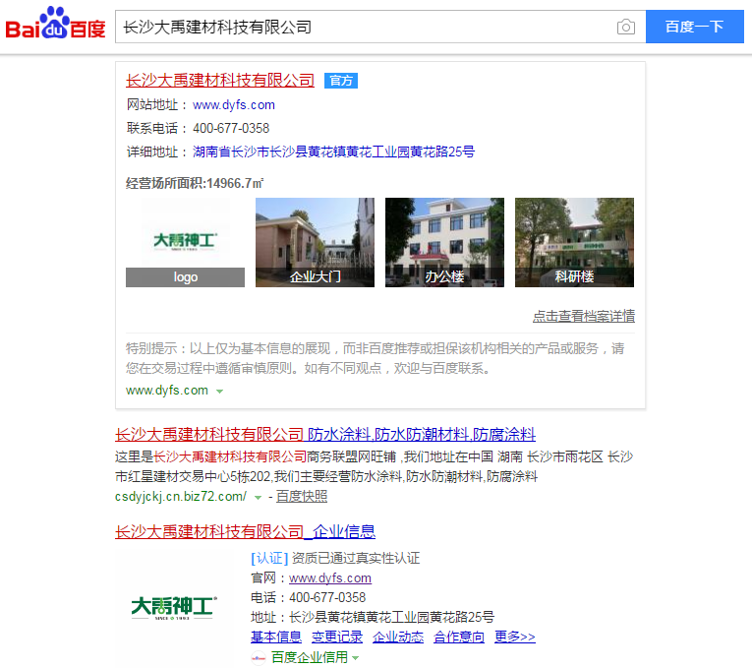Click the 百度一下 search button
The height and width of the screenshot is (668, 752).
[694, 27]
